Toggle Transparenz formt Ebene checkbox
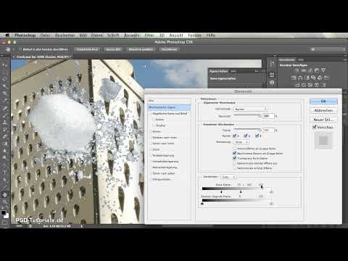Viewport: 348px width, 261px height. click(x=234, y=158)
